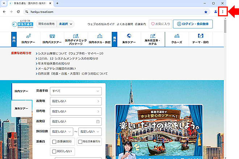This screenshot has width=239, height=159.
Task: Enable the 現地添乗員同行 checkbox
Action: click(81, 142)
